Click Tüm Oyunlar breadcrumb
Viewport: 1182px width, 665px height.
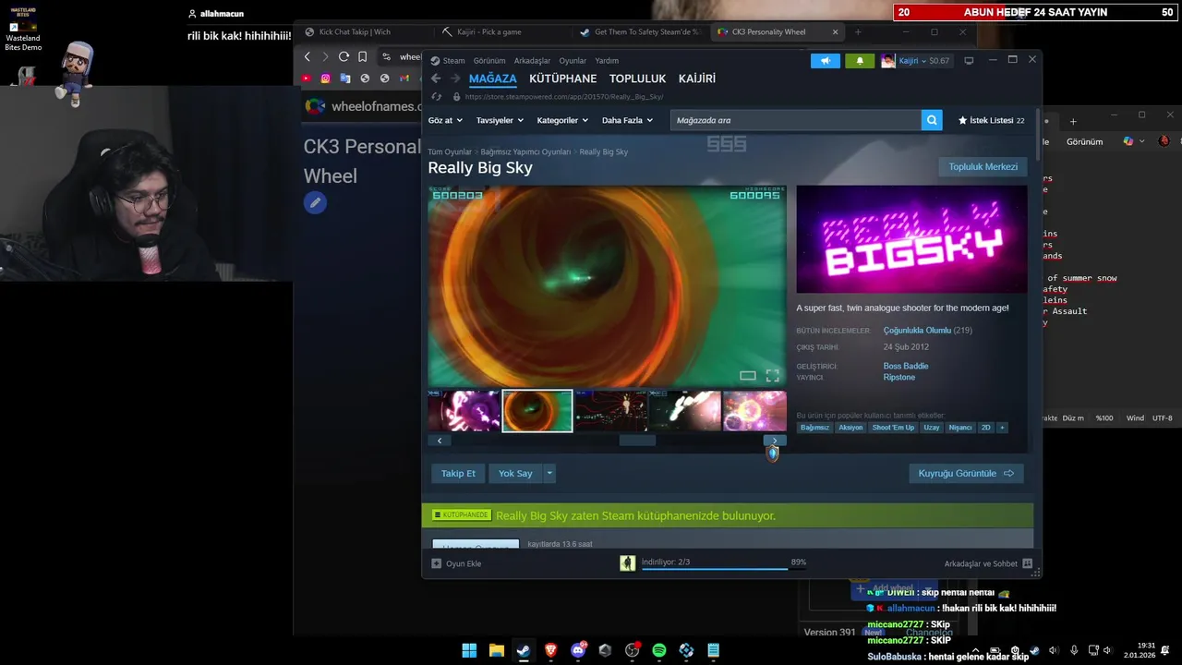pos(450,151)
